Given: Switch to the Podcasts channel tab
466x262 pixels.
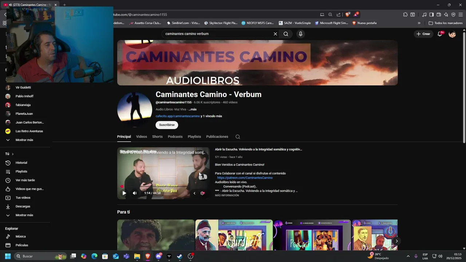Looking at the screenshot, I should [x=175, y=137].
